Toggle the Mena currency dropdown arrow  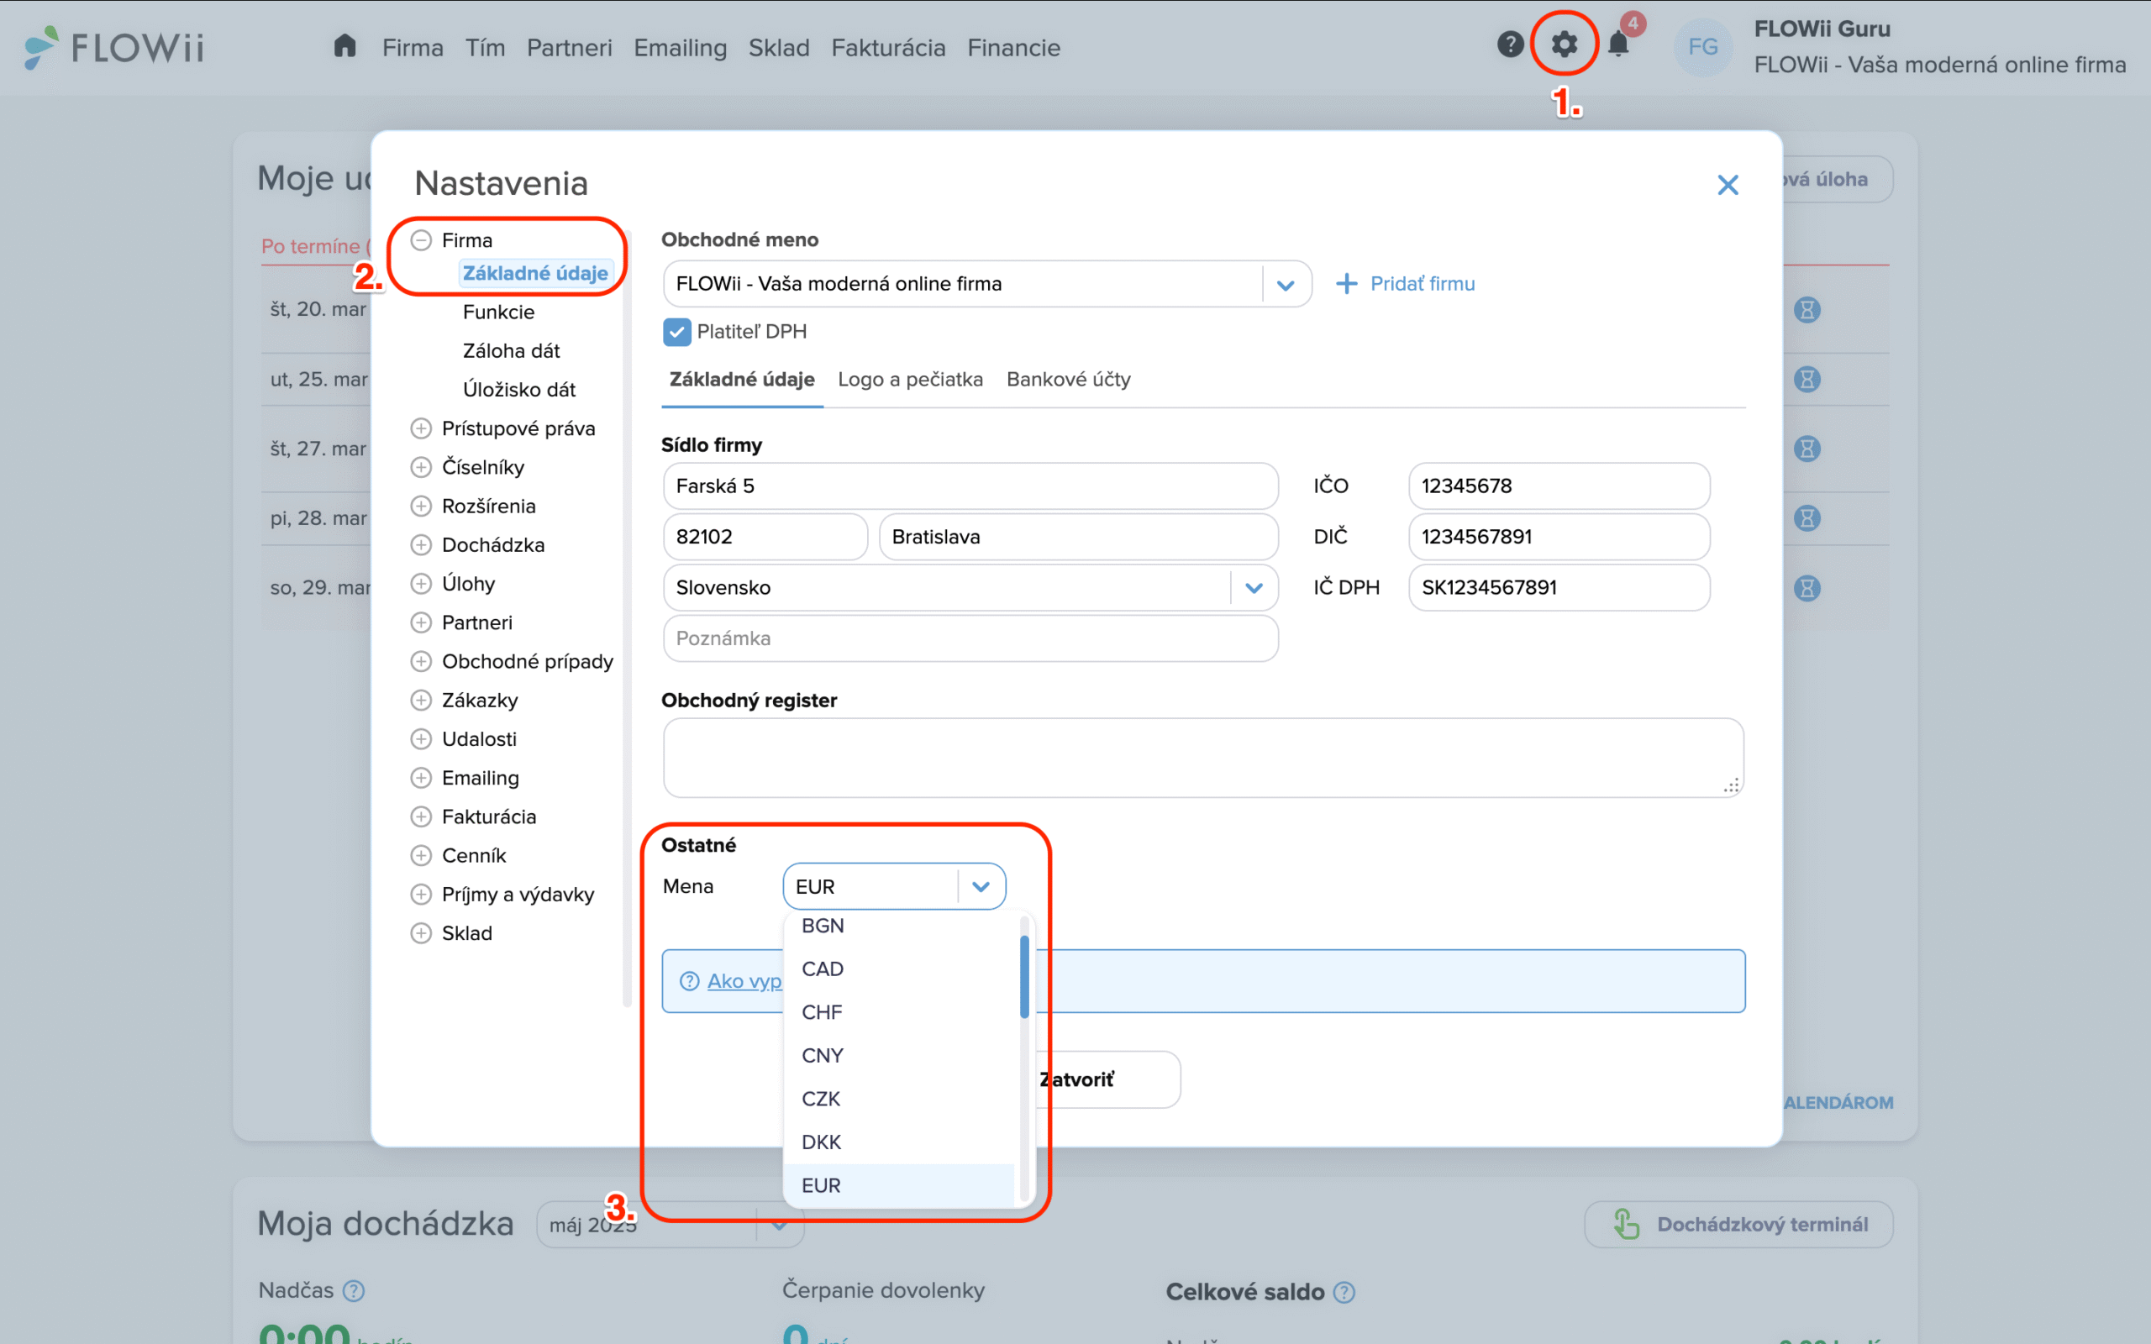point(981,886)
